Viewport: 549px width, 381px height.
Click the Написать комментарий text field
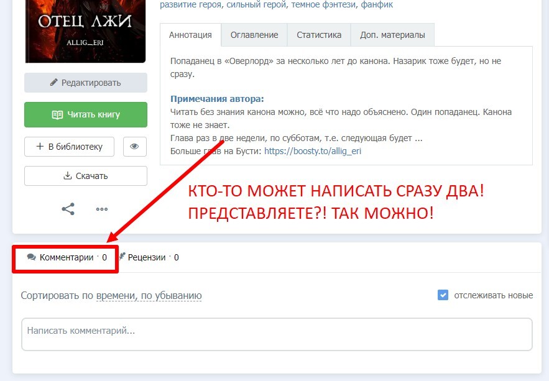(x=277, y=334)
